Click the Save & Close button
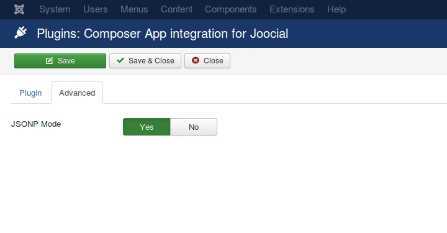Viewport: 447px width, 233px height. 145,61
